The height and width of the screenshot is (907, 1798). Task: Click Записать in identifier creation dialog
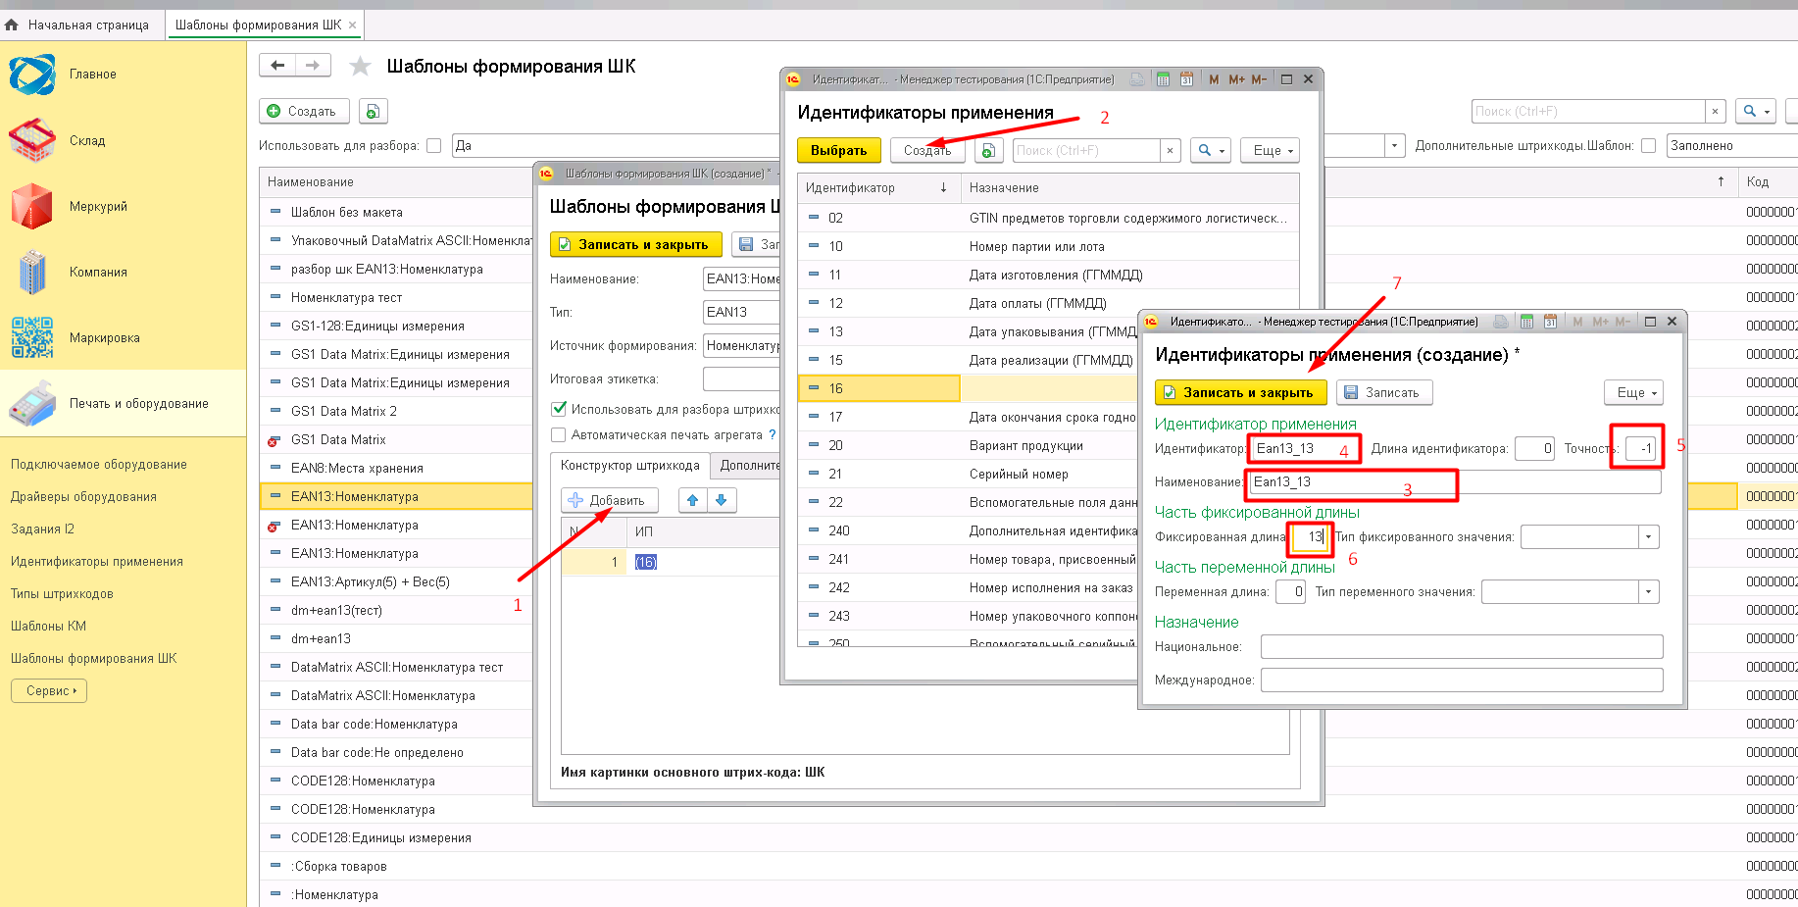point(1384,392)
